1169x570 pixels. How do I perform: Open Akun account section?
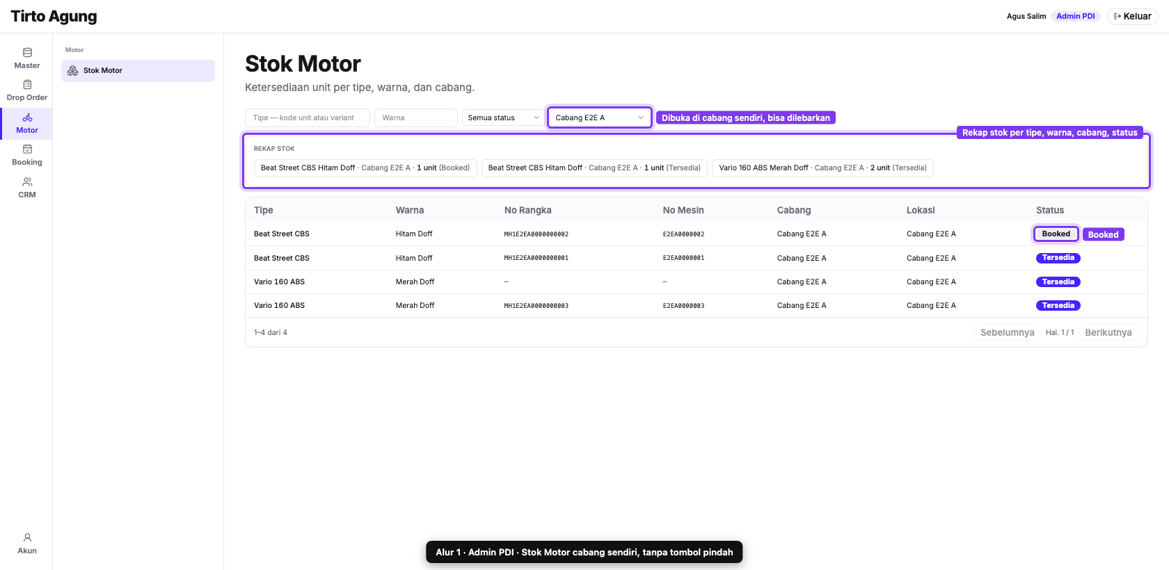pos(26,544)
